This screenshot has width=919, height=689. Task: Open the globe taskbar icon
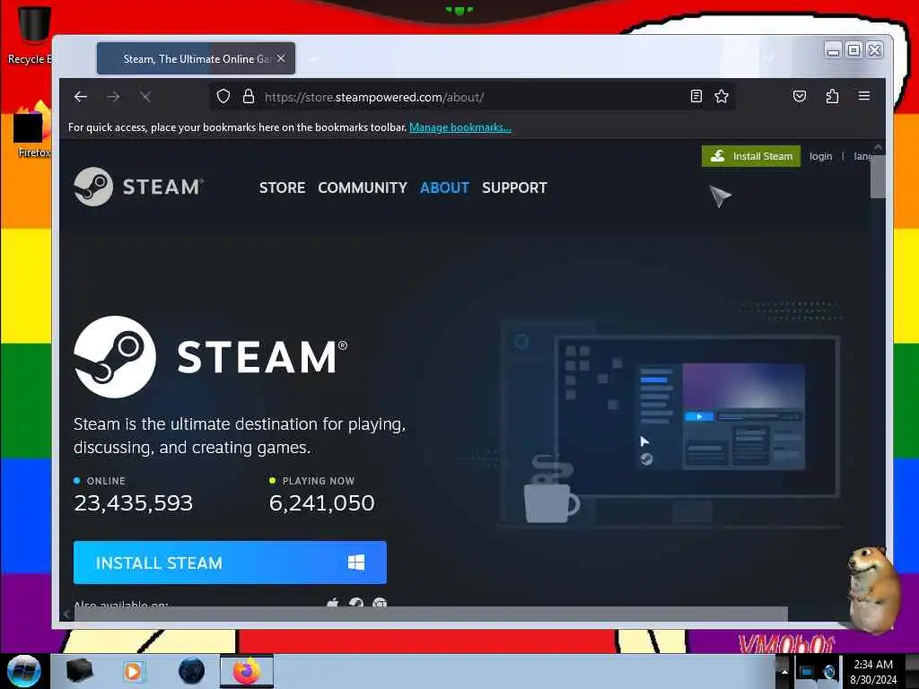192,671
